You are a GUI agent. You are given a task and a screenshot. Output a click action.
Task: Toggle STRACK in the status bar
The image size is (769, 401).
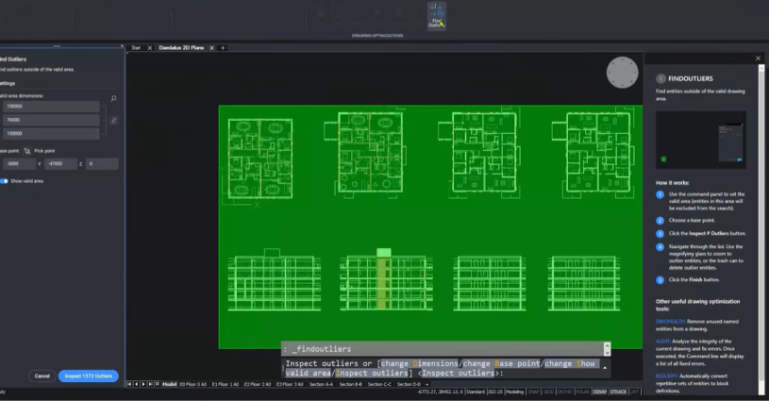click(x=618, y=392)
